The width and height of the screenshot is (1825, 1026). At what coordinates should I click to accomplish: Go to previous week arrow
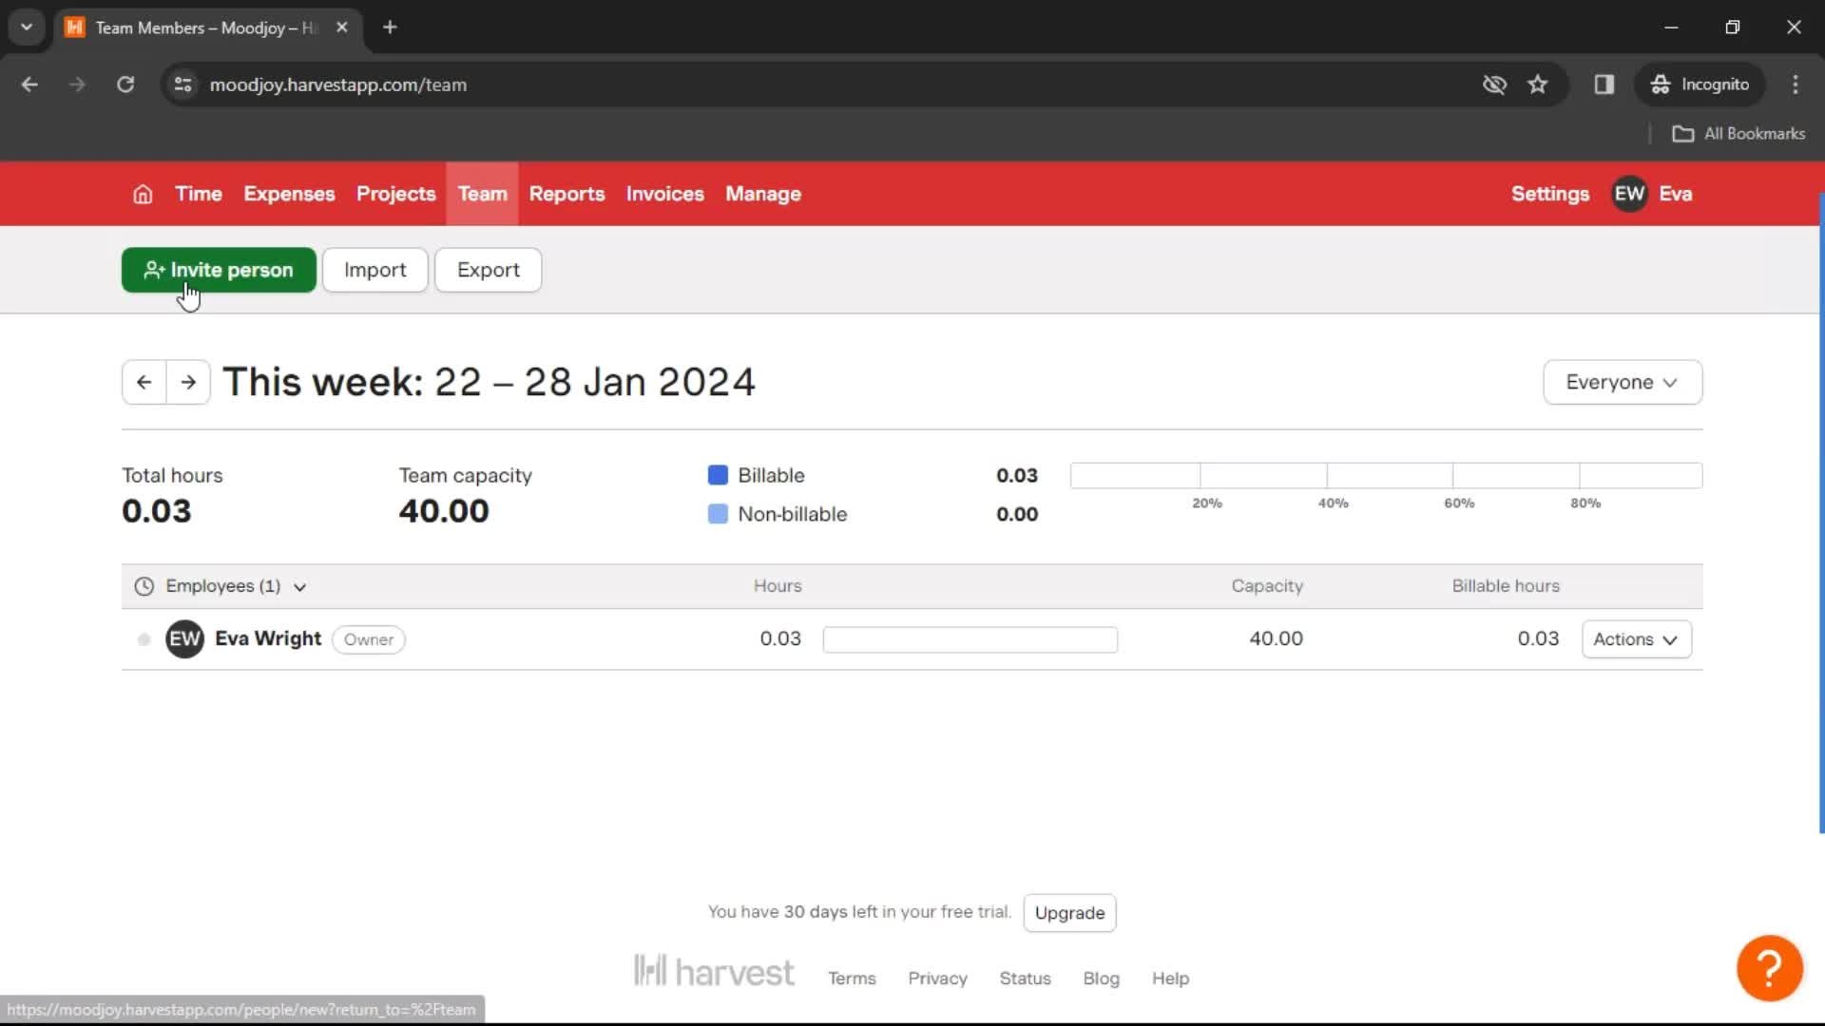tap(144, 382)
